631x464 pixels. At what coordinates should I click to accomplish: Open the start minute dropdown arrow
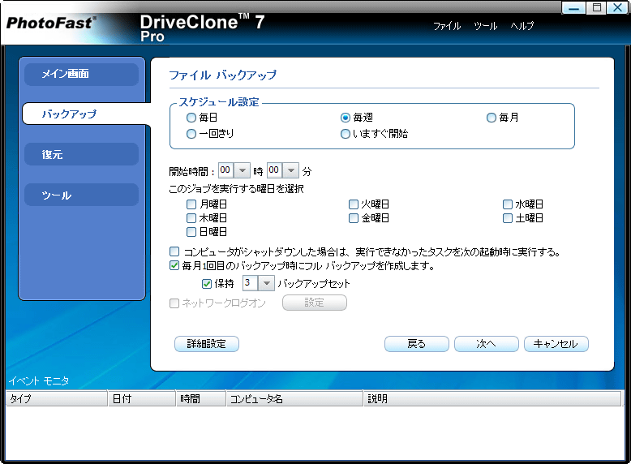click(x=291, y=170)
